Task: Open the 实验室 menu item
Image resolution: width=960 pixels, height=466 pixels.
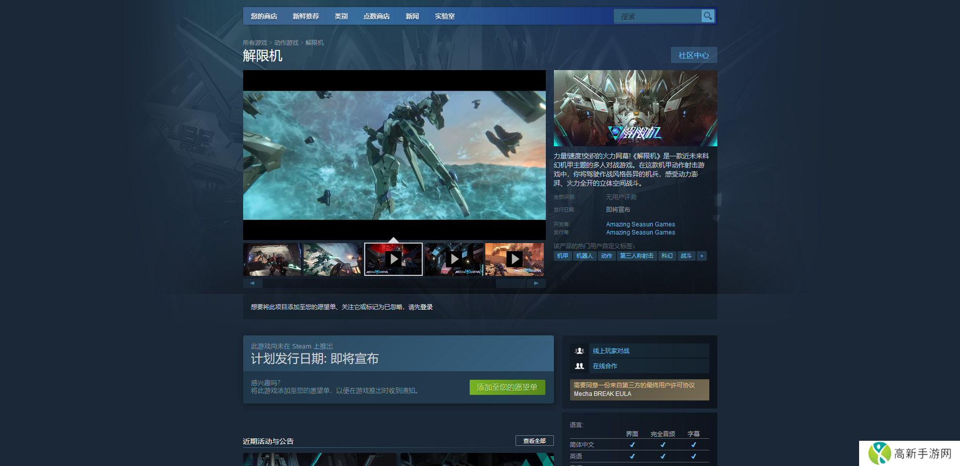Action: (444, 16)
